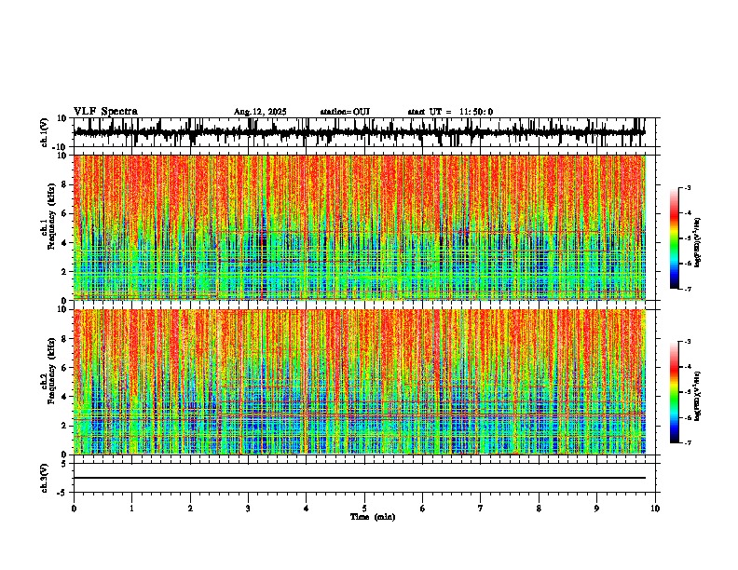Click the "-7" label on ch.2 colorbar
This screenshot has width=738, height=570.
click(688, 442)
